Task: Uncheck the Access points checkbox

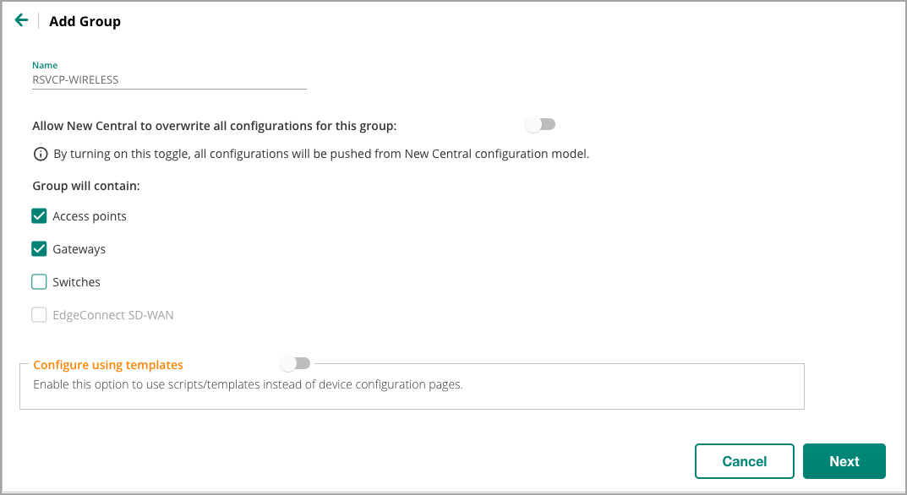Action: point(39,215)
